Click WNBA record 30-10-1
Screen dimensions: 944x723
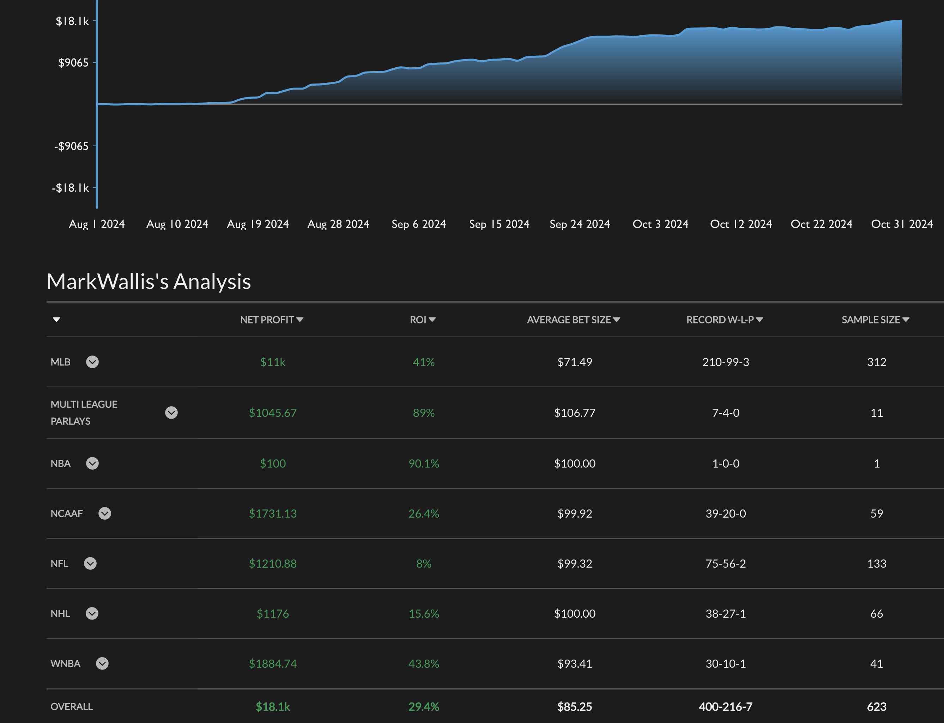[726, 663]
